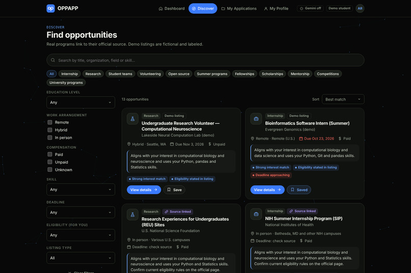The width and height of the screenshot is (411, 273).
Task: Click calendar icon on REU deadline row
Action: click(x=129, y=247)
